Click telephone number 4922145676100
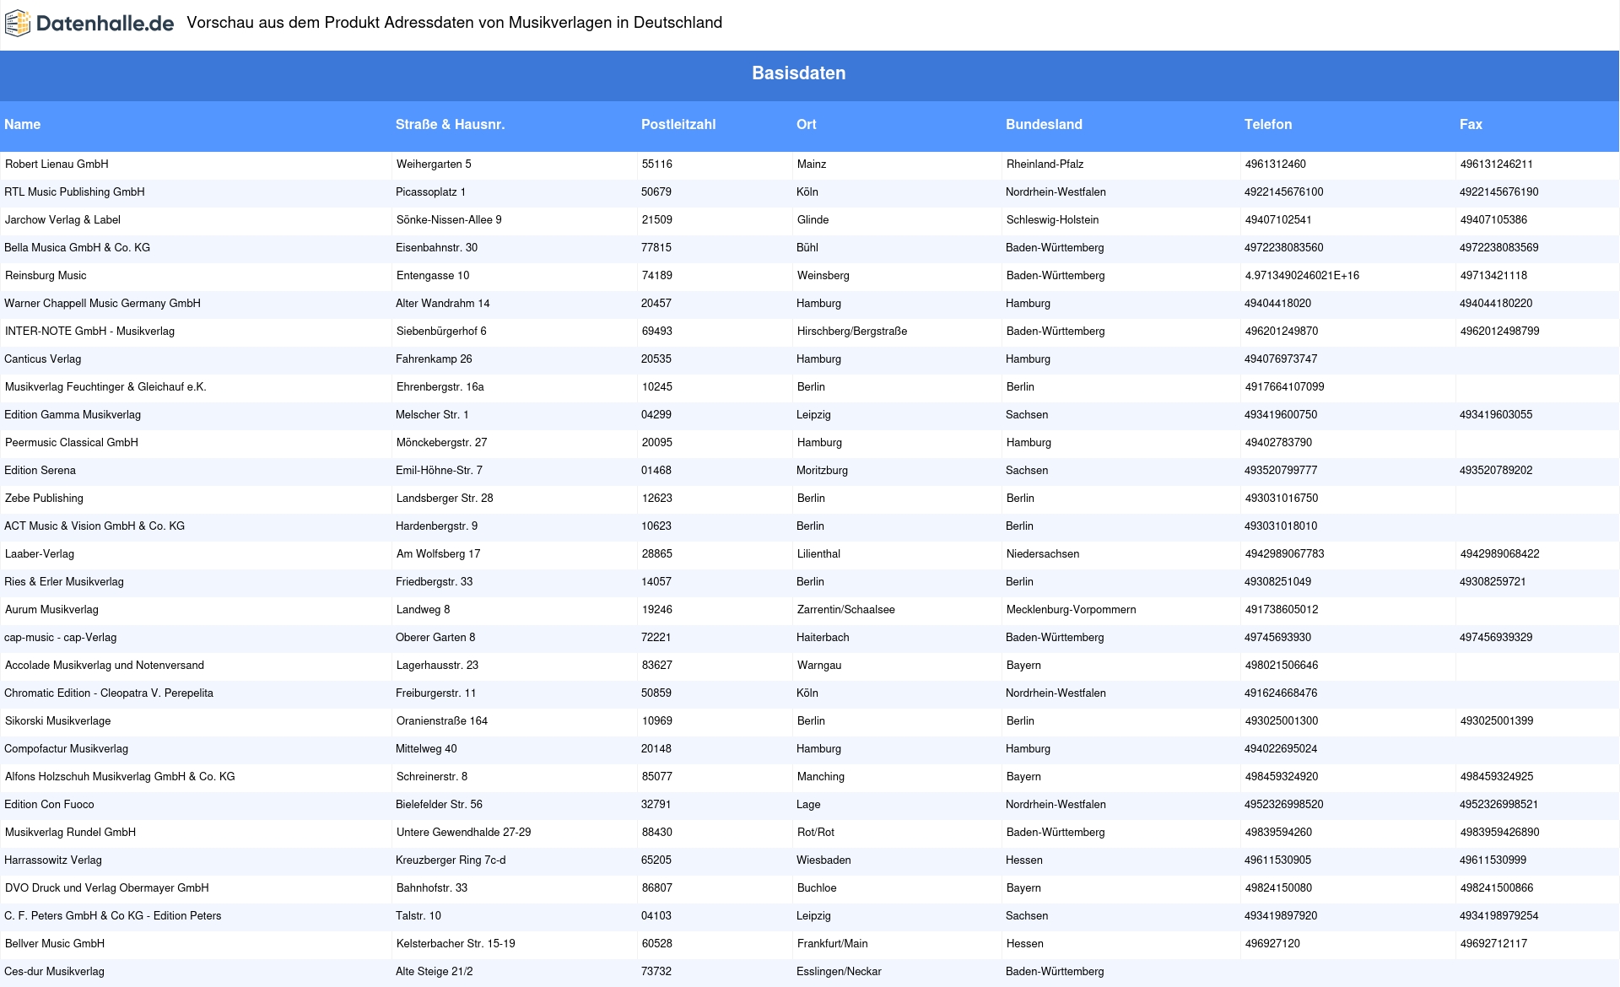The width and height of the screenshot is (1620, 987). [x=1284, y=192]
